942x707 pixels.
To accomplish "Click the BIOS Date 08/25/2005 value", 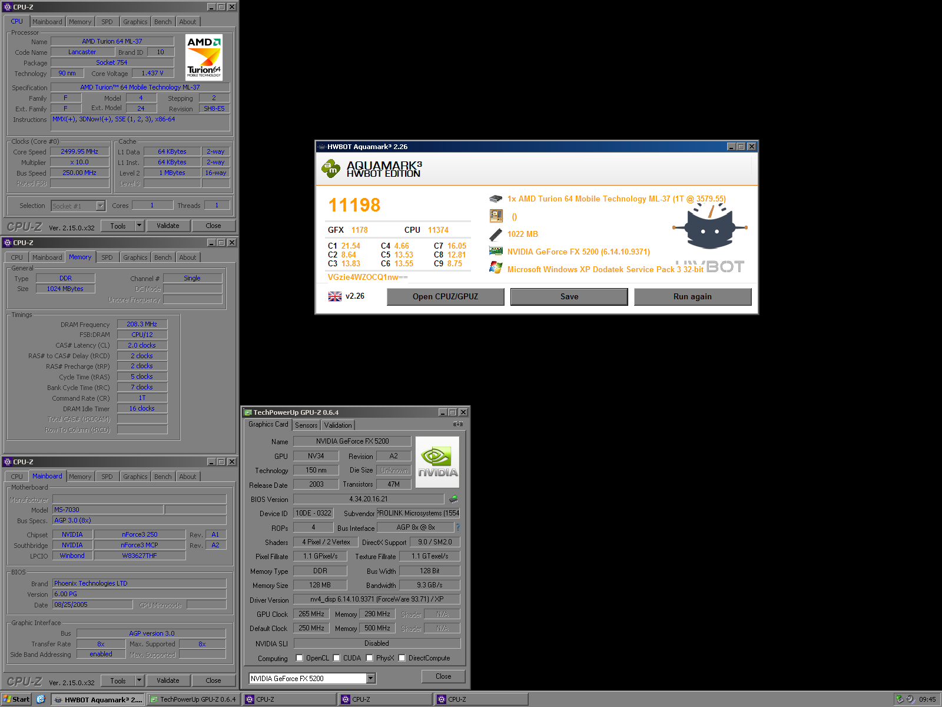I will 92,604.
